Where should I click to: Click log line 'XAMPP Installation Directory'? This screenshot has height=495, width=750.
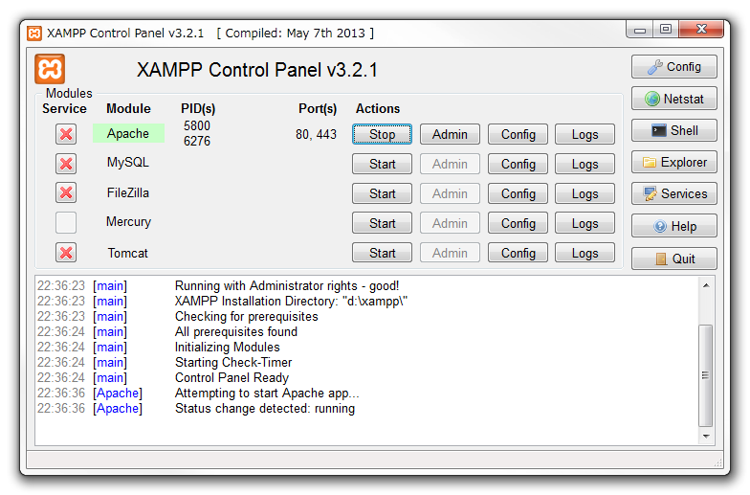[291, 301]
